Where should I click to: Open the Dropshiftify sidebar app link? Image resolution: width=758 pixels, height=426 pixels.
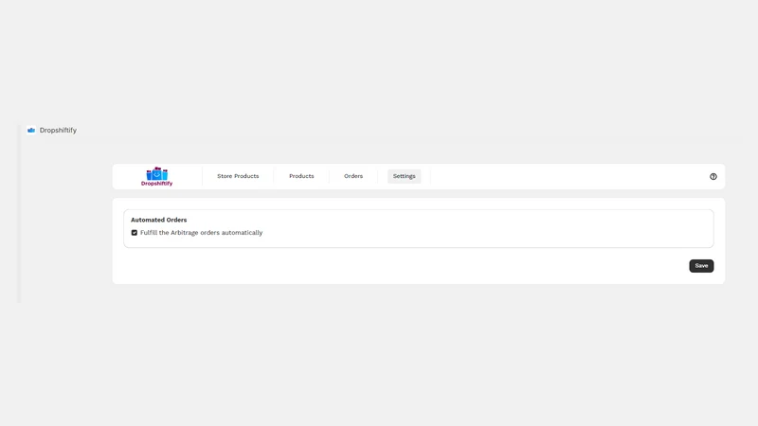click(x=58, y=130)
